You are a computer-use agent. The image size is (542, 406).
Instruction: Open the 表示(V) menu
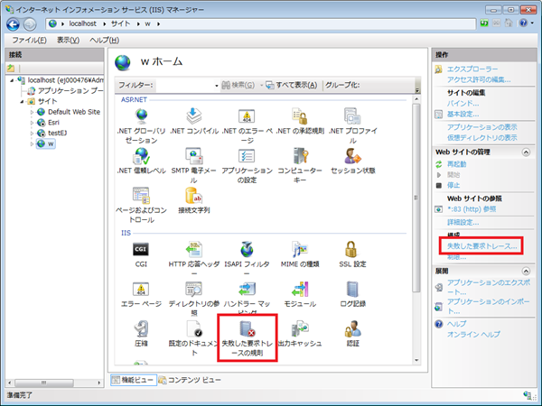click(x=68, y=40)
